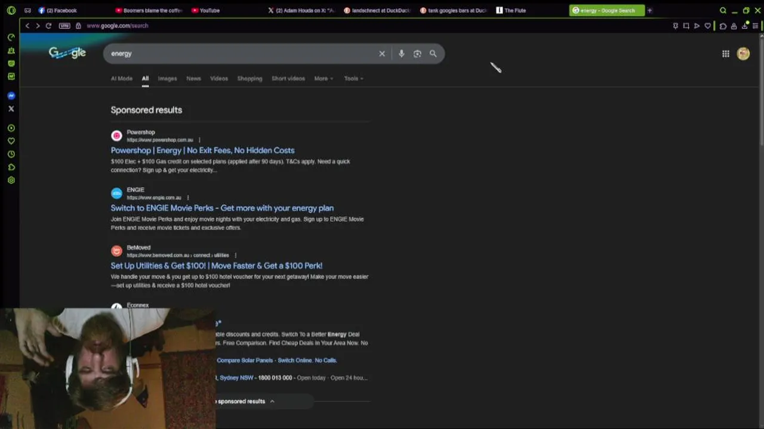Open Set Up Utilities & Get $100 link
Screen dimensions: 764x429
coord(216,266)
